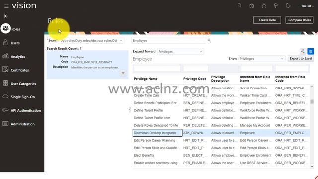
Task: Open the Analytics section icon
Action: tap(5, 56)
